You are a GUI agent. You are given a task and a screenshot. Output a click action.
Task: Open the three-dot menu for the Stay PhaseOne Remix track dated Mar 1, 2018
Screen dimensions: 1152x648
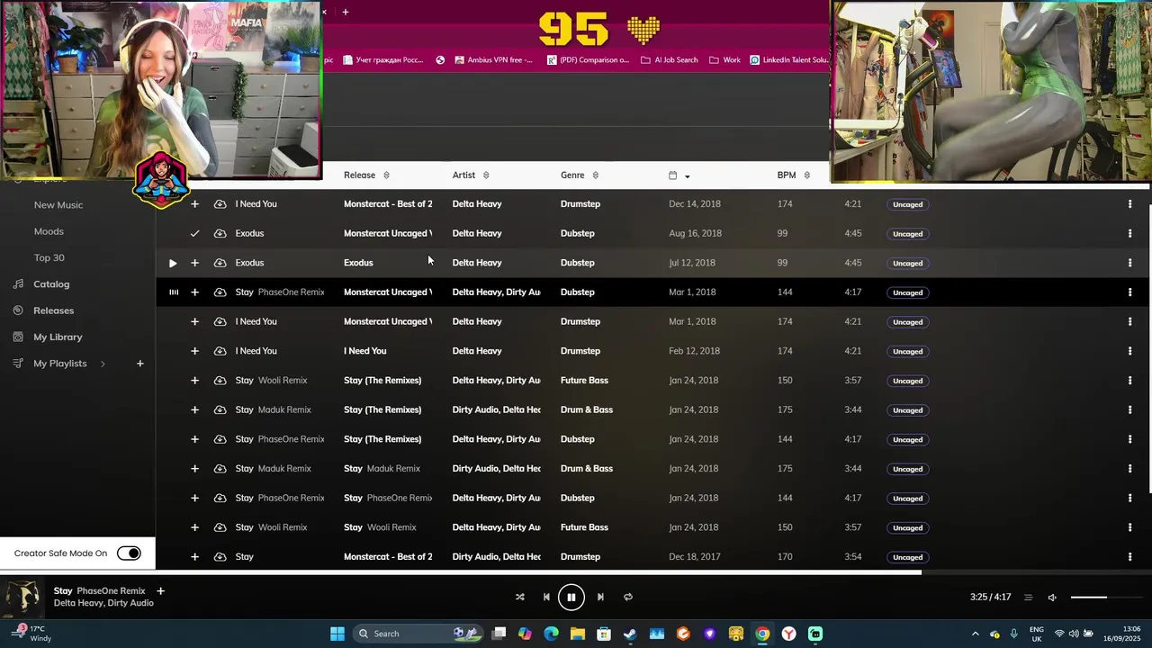pos(1129,292)
